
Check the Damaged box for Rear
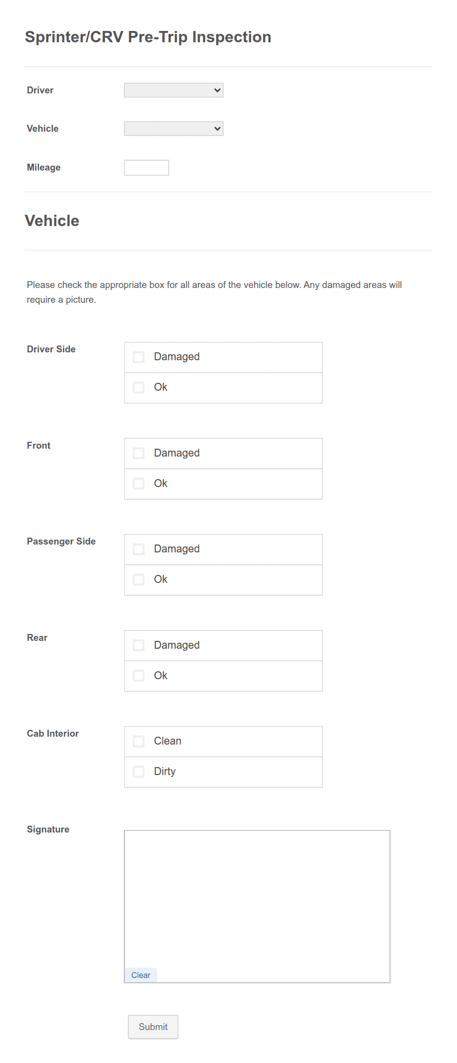coord(139,645)
